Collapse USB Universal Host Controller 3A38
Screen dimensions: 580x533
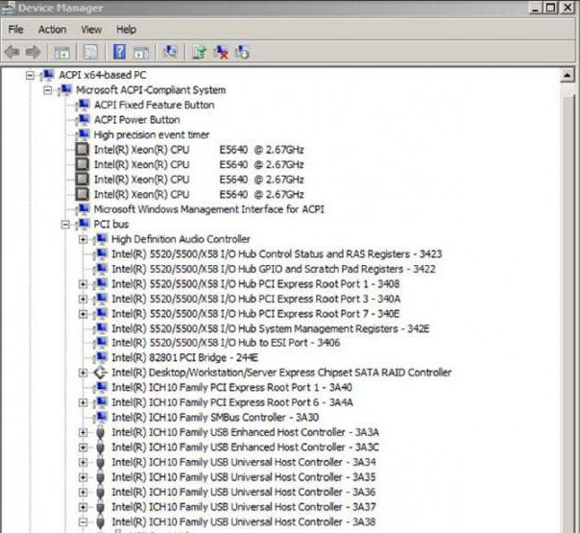point(83,522)
